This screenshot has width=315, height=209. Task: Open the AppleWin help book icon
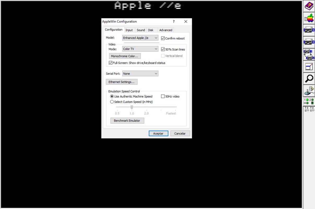[309, 6]
